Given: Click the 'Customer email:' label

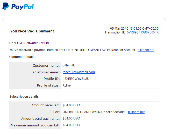Looking at the screenshot, I should pos(46,72).
